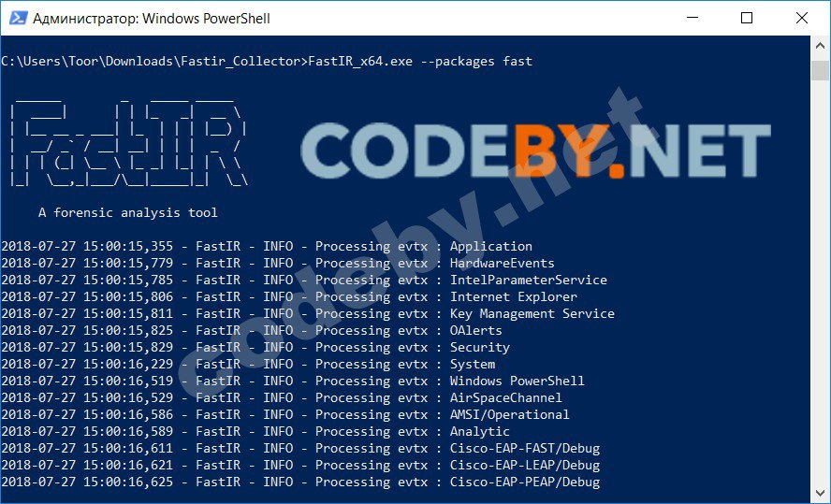This screenshot has width=831, height=504.
Task: Click the log line ending 'Cisco-EAP-FAST/Debug'
Action: coord(300,449)
